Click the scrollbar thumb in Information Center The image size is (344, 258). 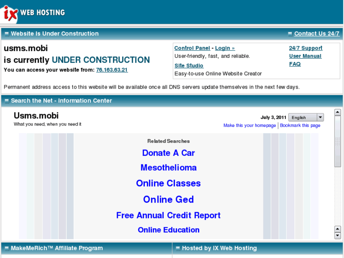[337, 142]
